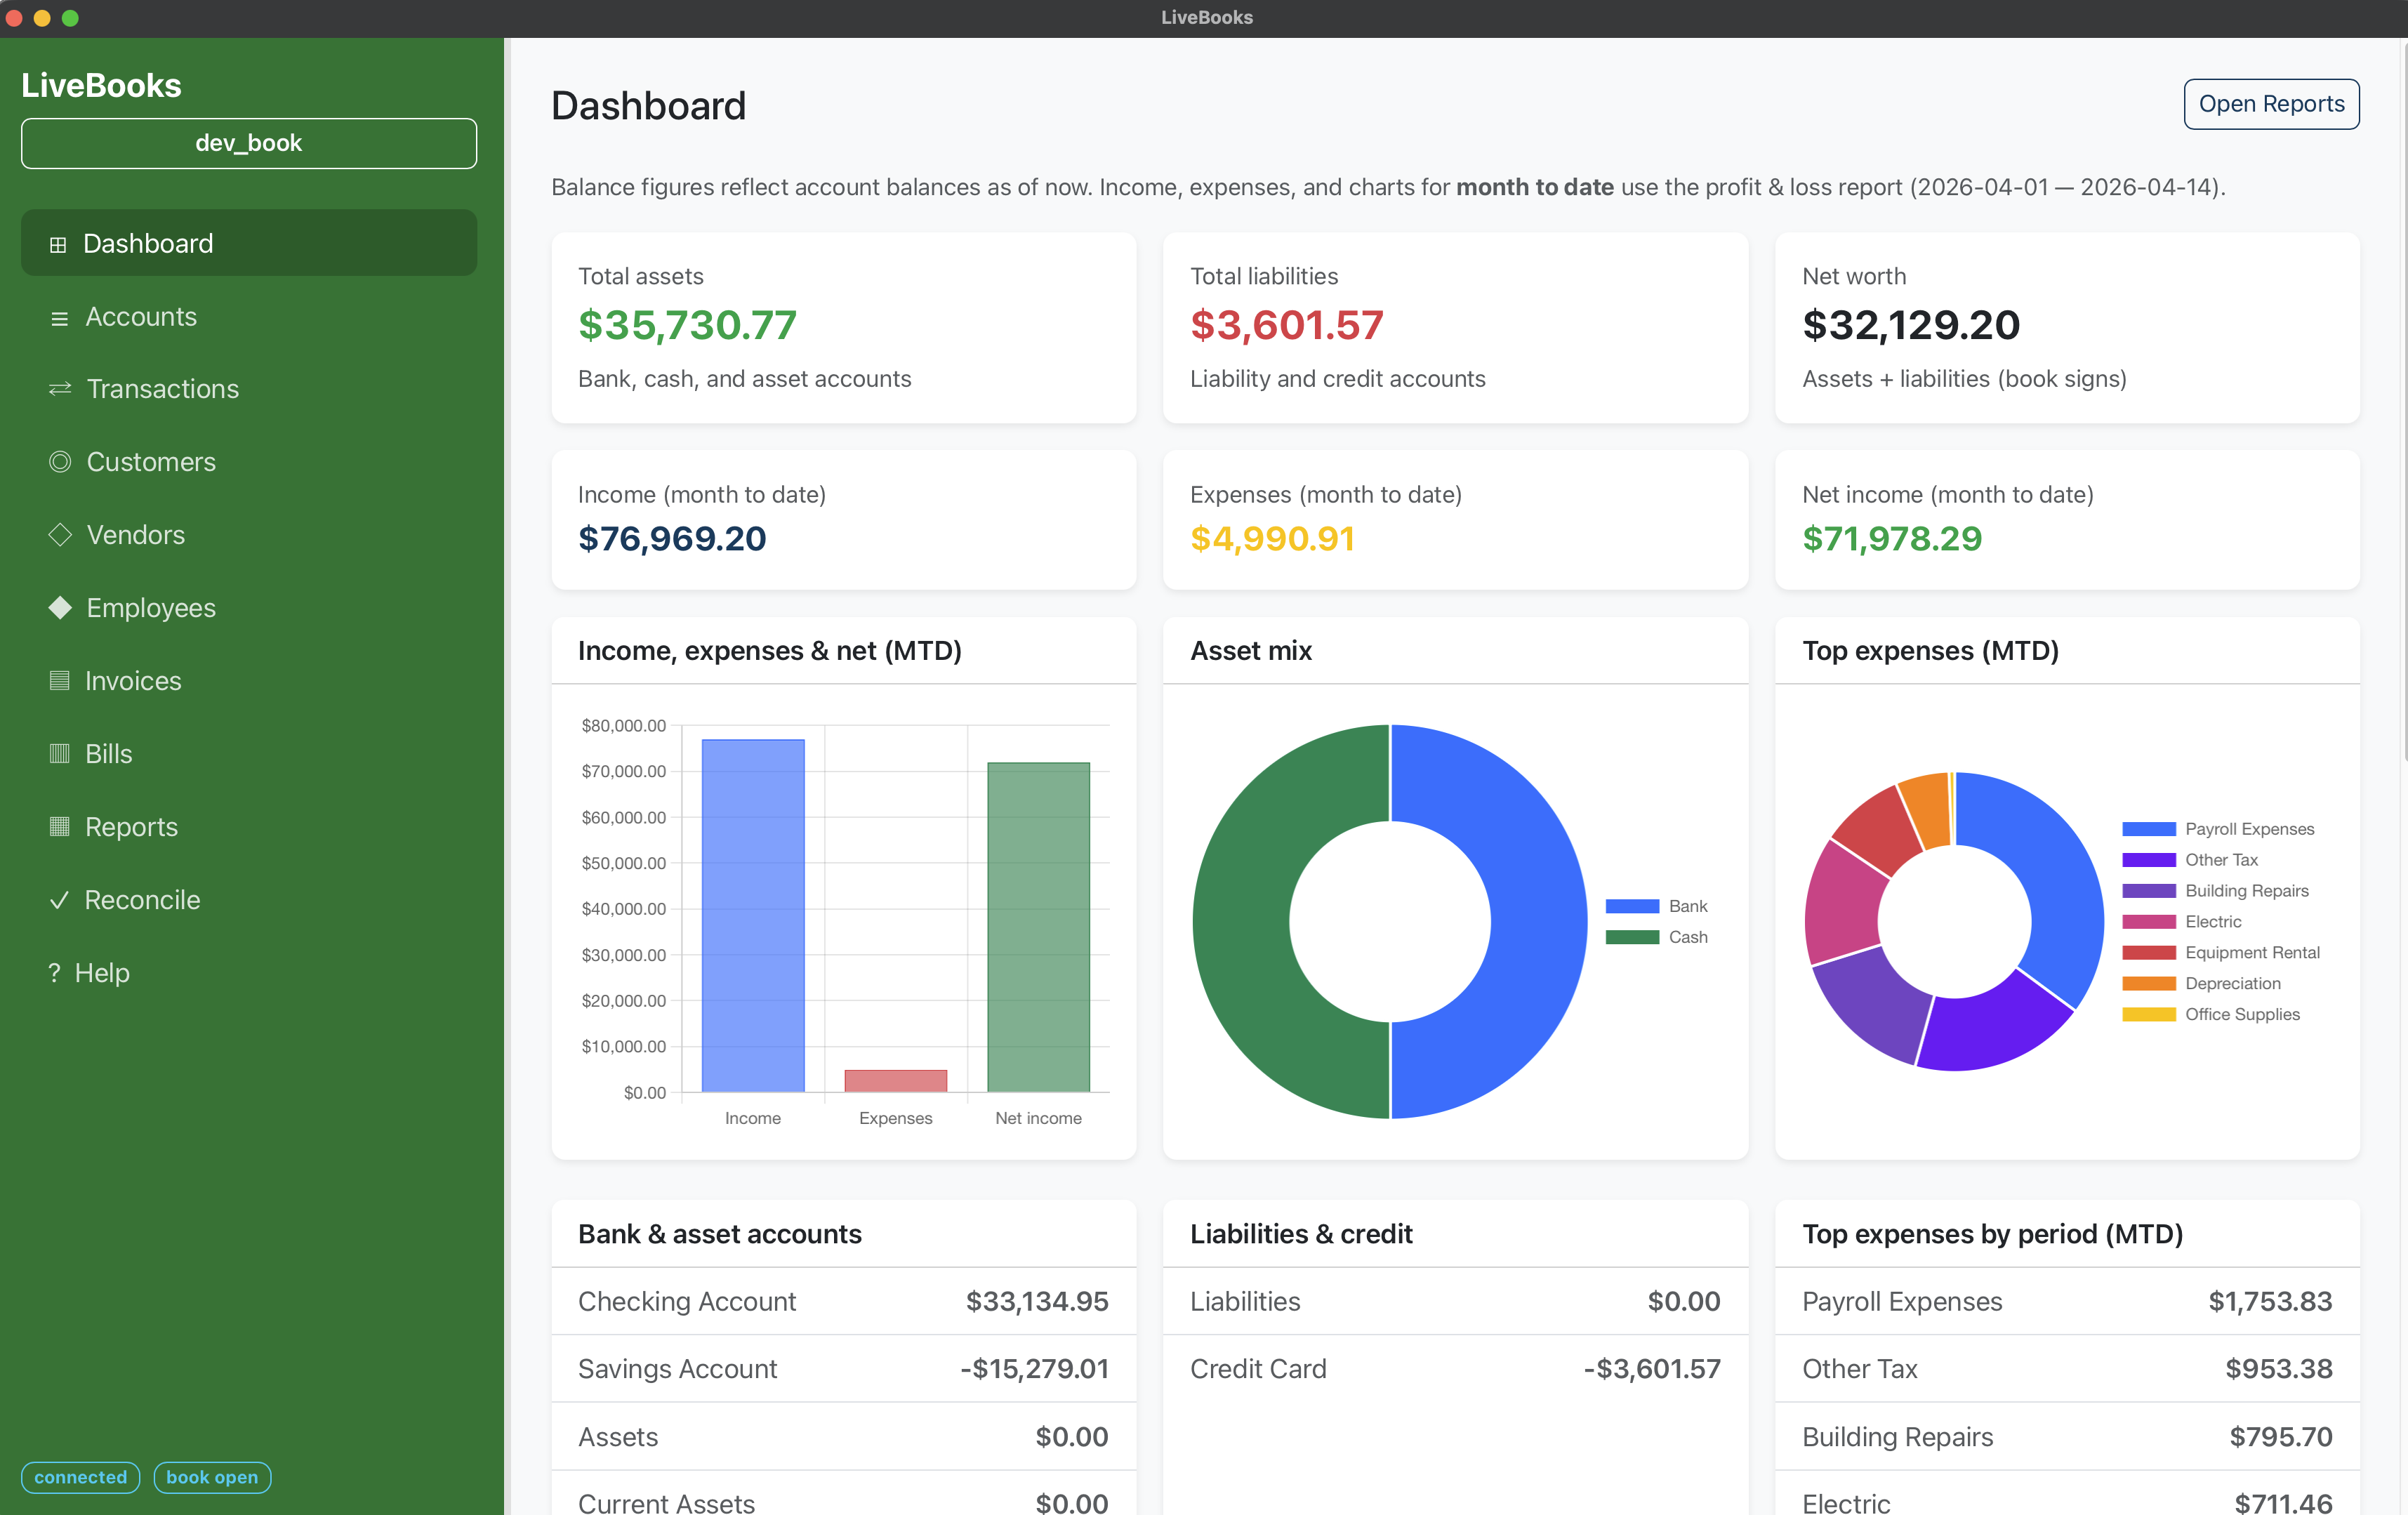
Task: Click the Checking Account row
Action: coord(843,1301)
